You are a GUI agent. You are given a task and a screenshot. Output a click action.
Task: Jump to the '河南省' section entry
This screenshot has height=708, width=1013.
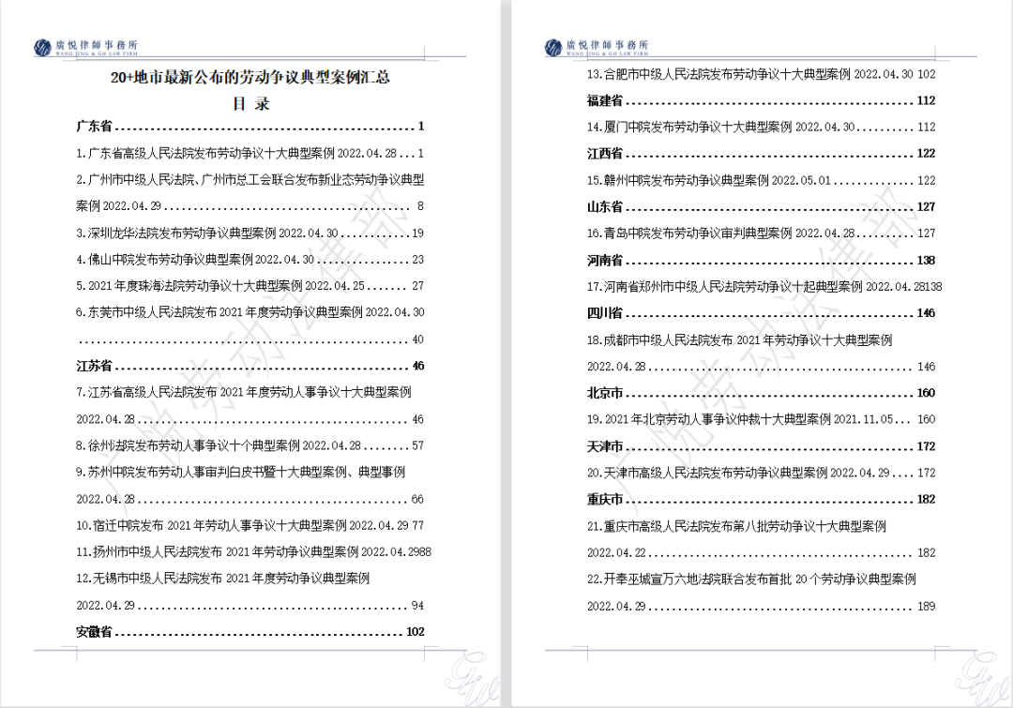tap(761, 261)
